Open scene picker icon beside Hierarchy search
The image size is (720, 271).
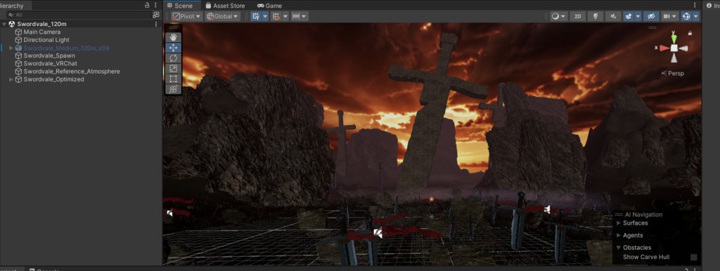click(155, 15)
